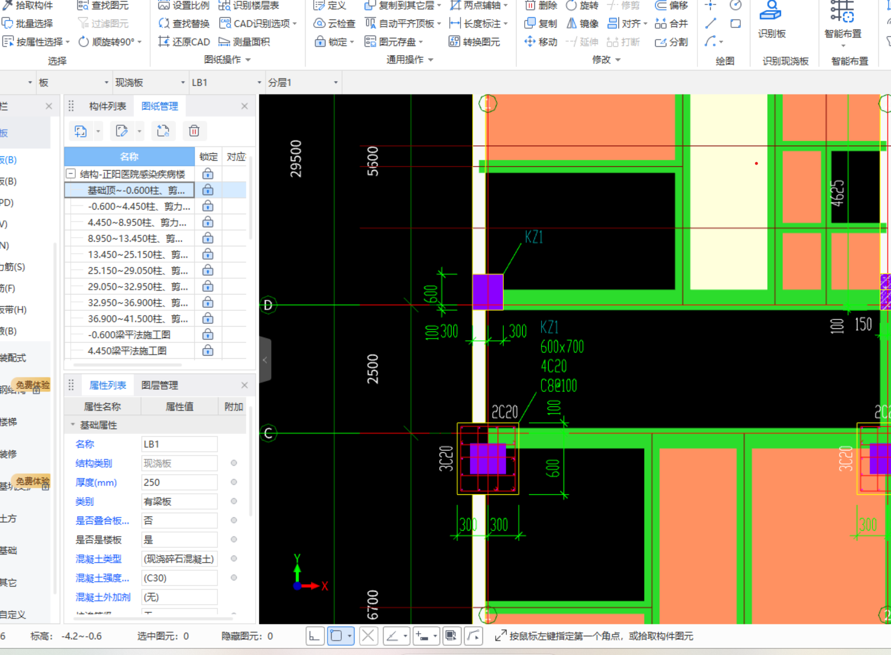891x655 pixels.
Task: Click the point drawing tool in 绘图
Action: click(711, 6)
